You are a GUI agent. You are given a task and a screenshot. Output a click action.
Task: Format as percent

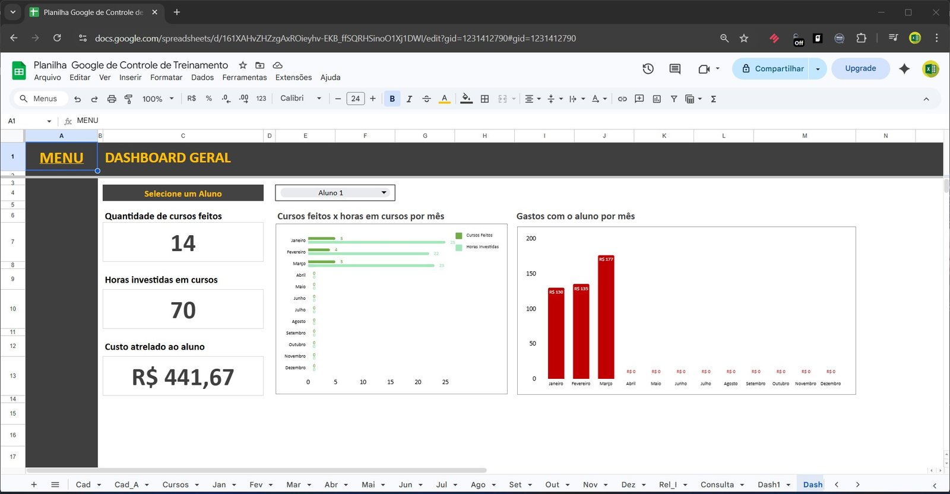(x=209, y=99)
